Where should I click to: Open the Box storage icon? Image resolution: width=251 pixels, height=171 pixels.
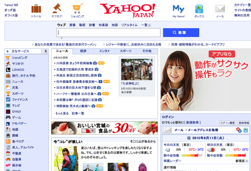[x=199, y=9]
